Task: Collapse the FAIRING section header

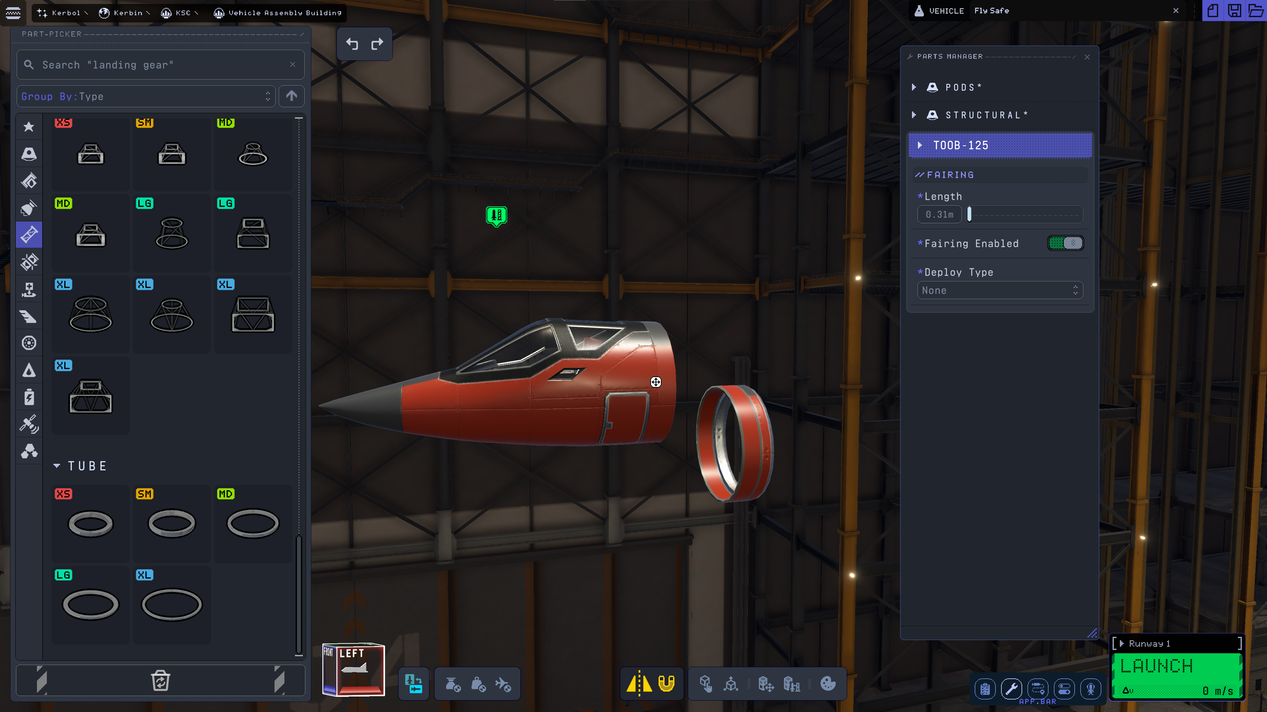Action: click(1000, 175)
